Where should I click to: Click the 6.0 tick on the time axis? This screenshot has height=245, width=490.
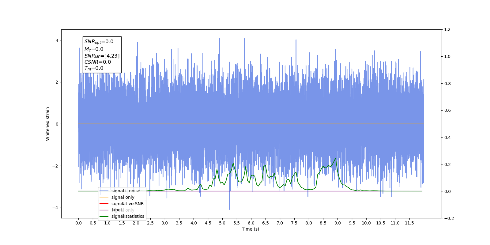(251, 223)
